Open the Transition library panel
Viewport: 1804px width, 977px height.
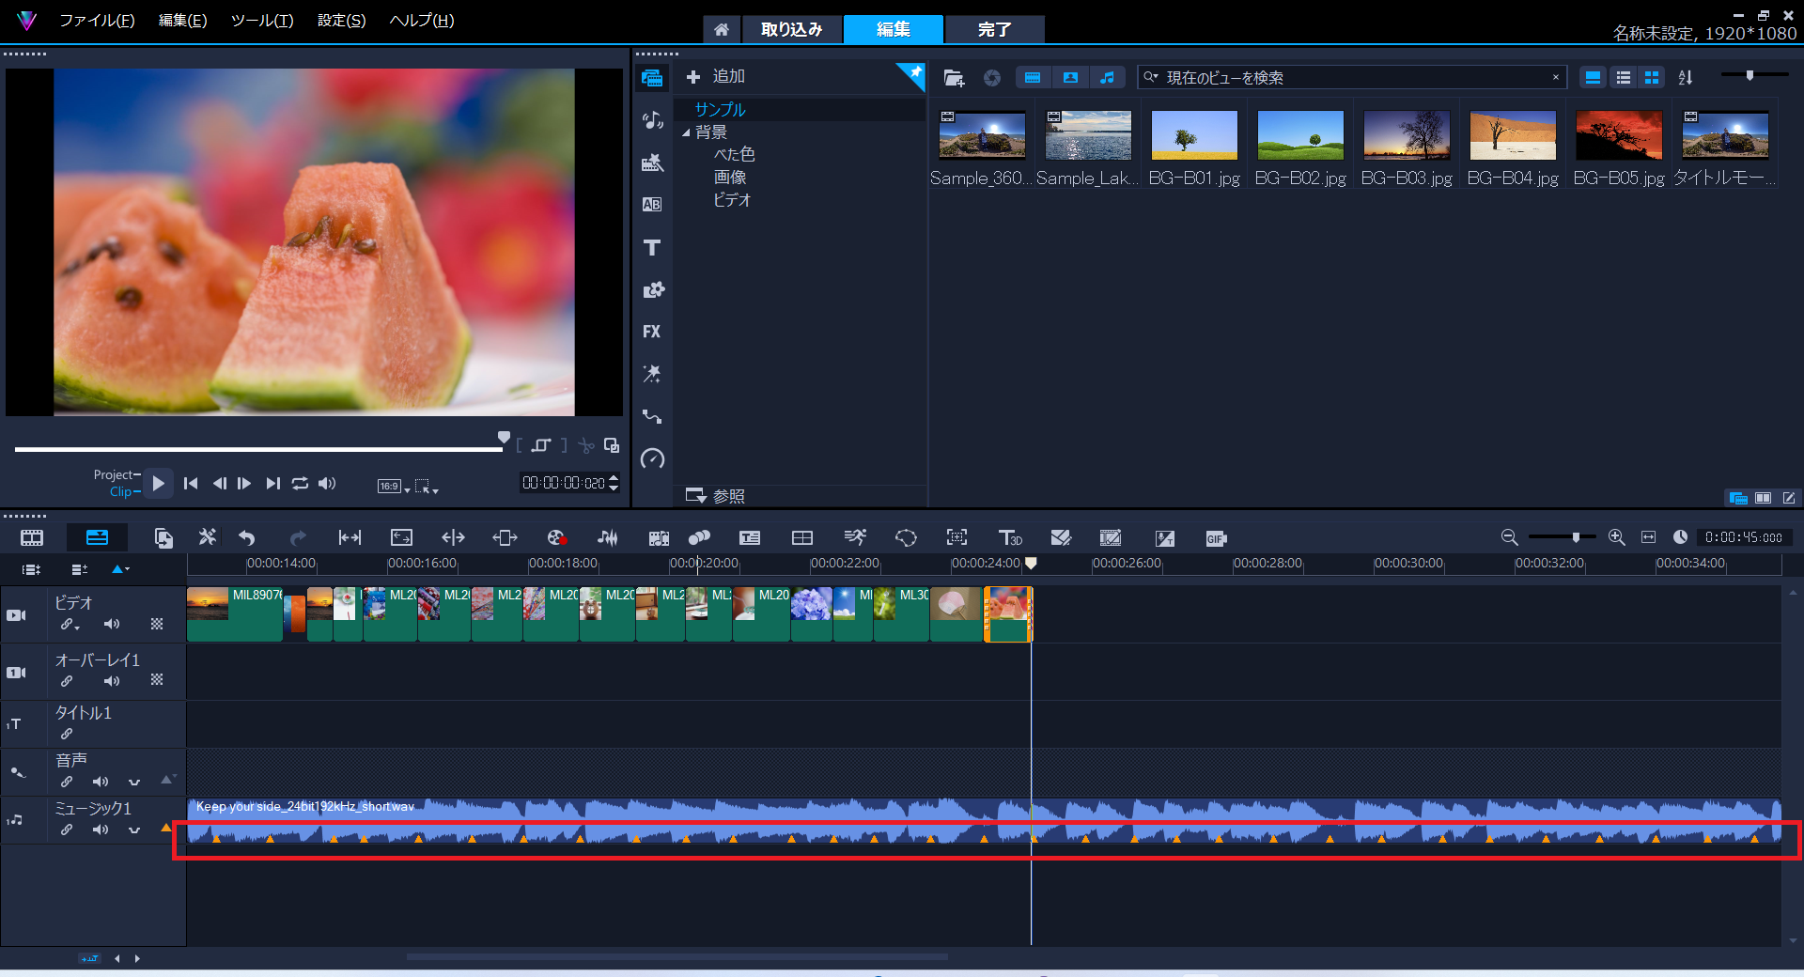point(651,204)
